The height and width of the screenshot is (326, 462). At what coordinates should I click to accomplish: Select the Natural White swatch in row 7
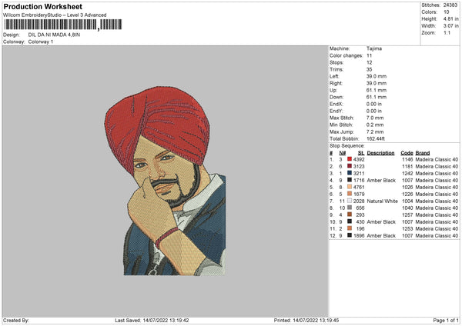350,201
